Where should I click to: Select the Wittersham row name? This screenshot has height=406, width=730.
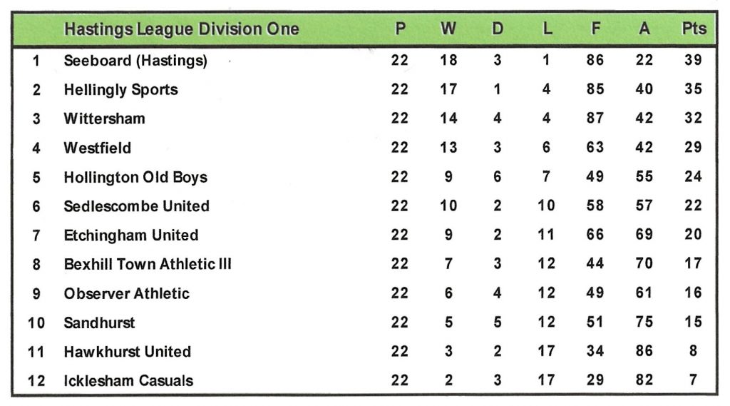click(104, 119)
